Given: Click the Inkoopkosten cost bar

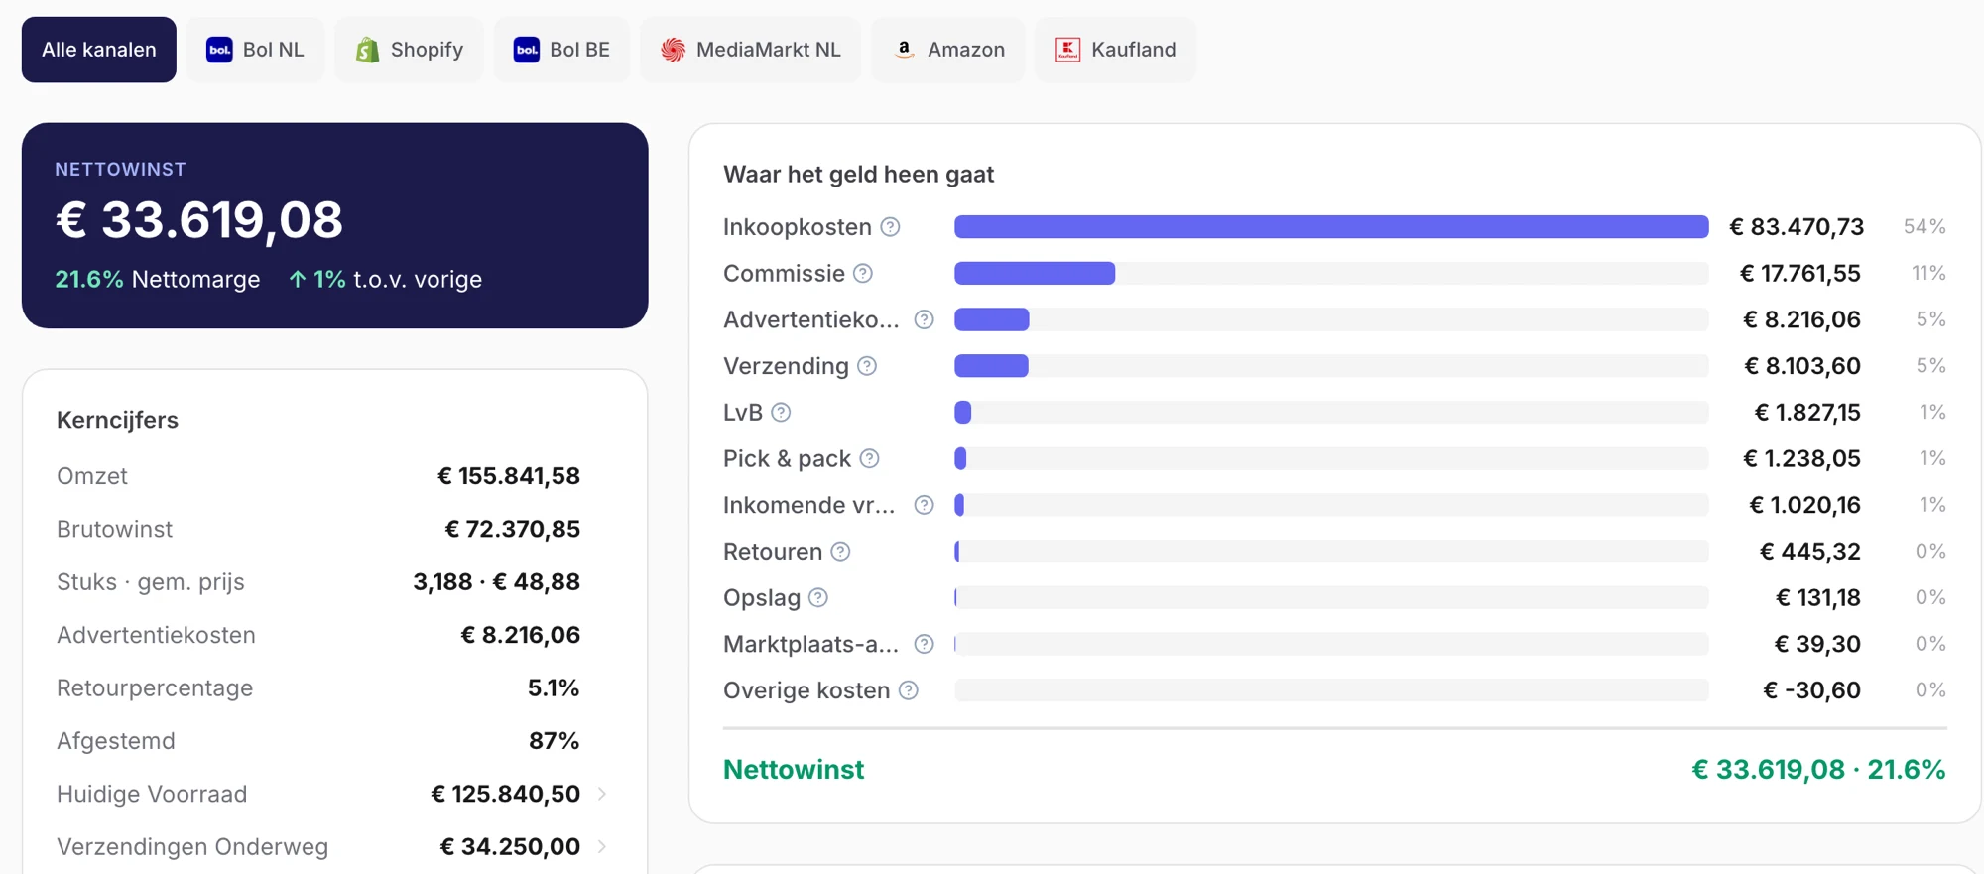Looking at the screenshot, I should [x=1331, y=227].
